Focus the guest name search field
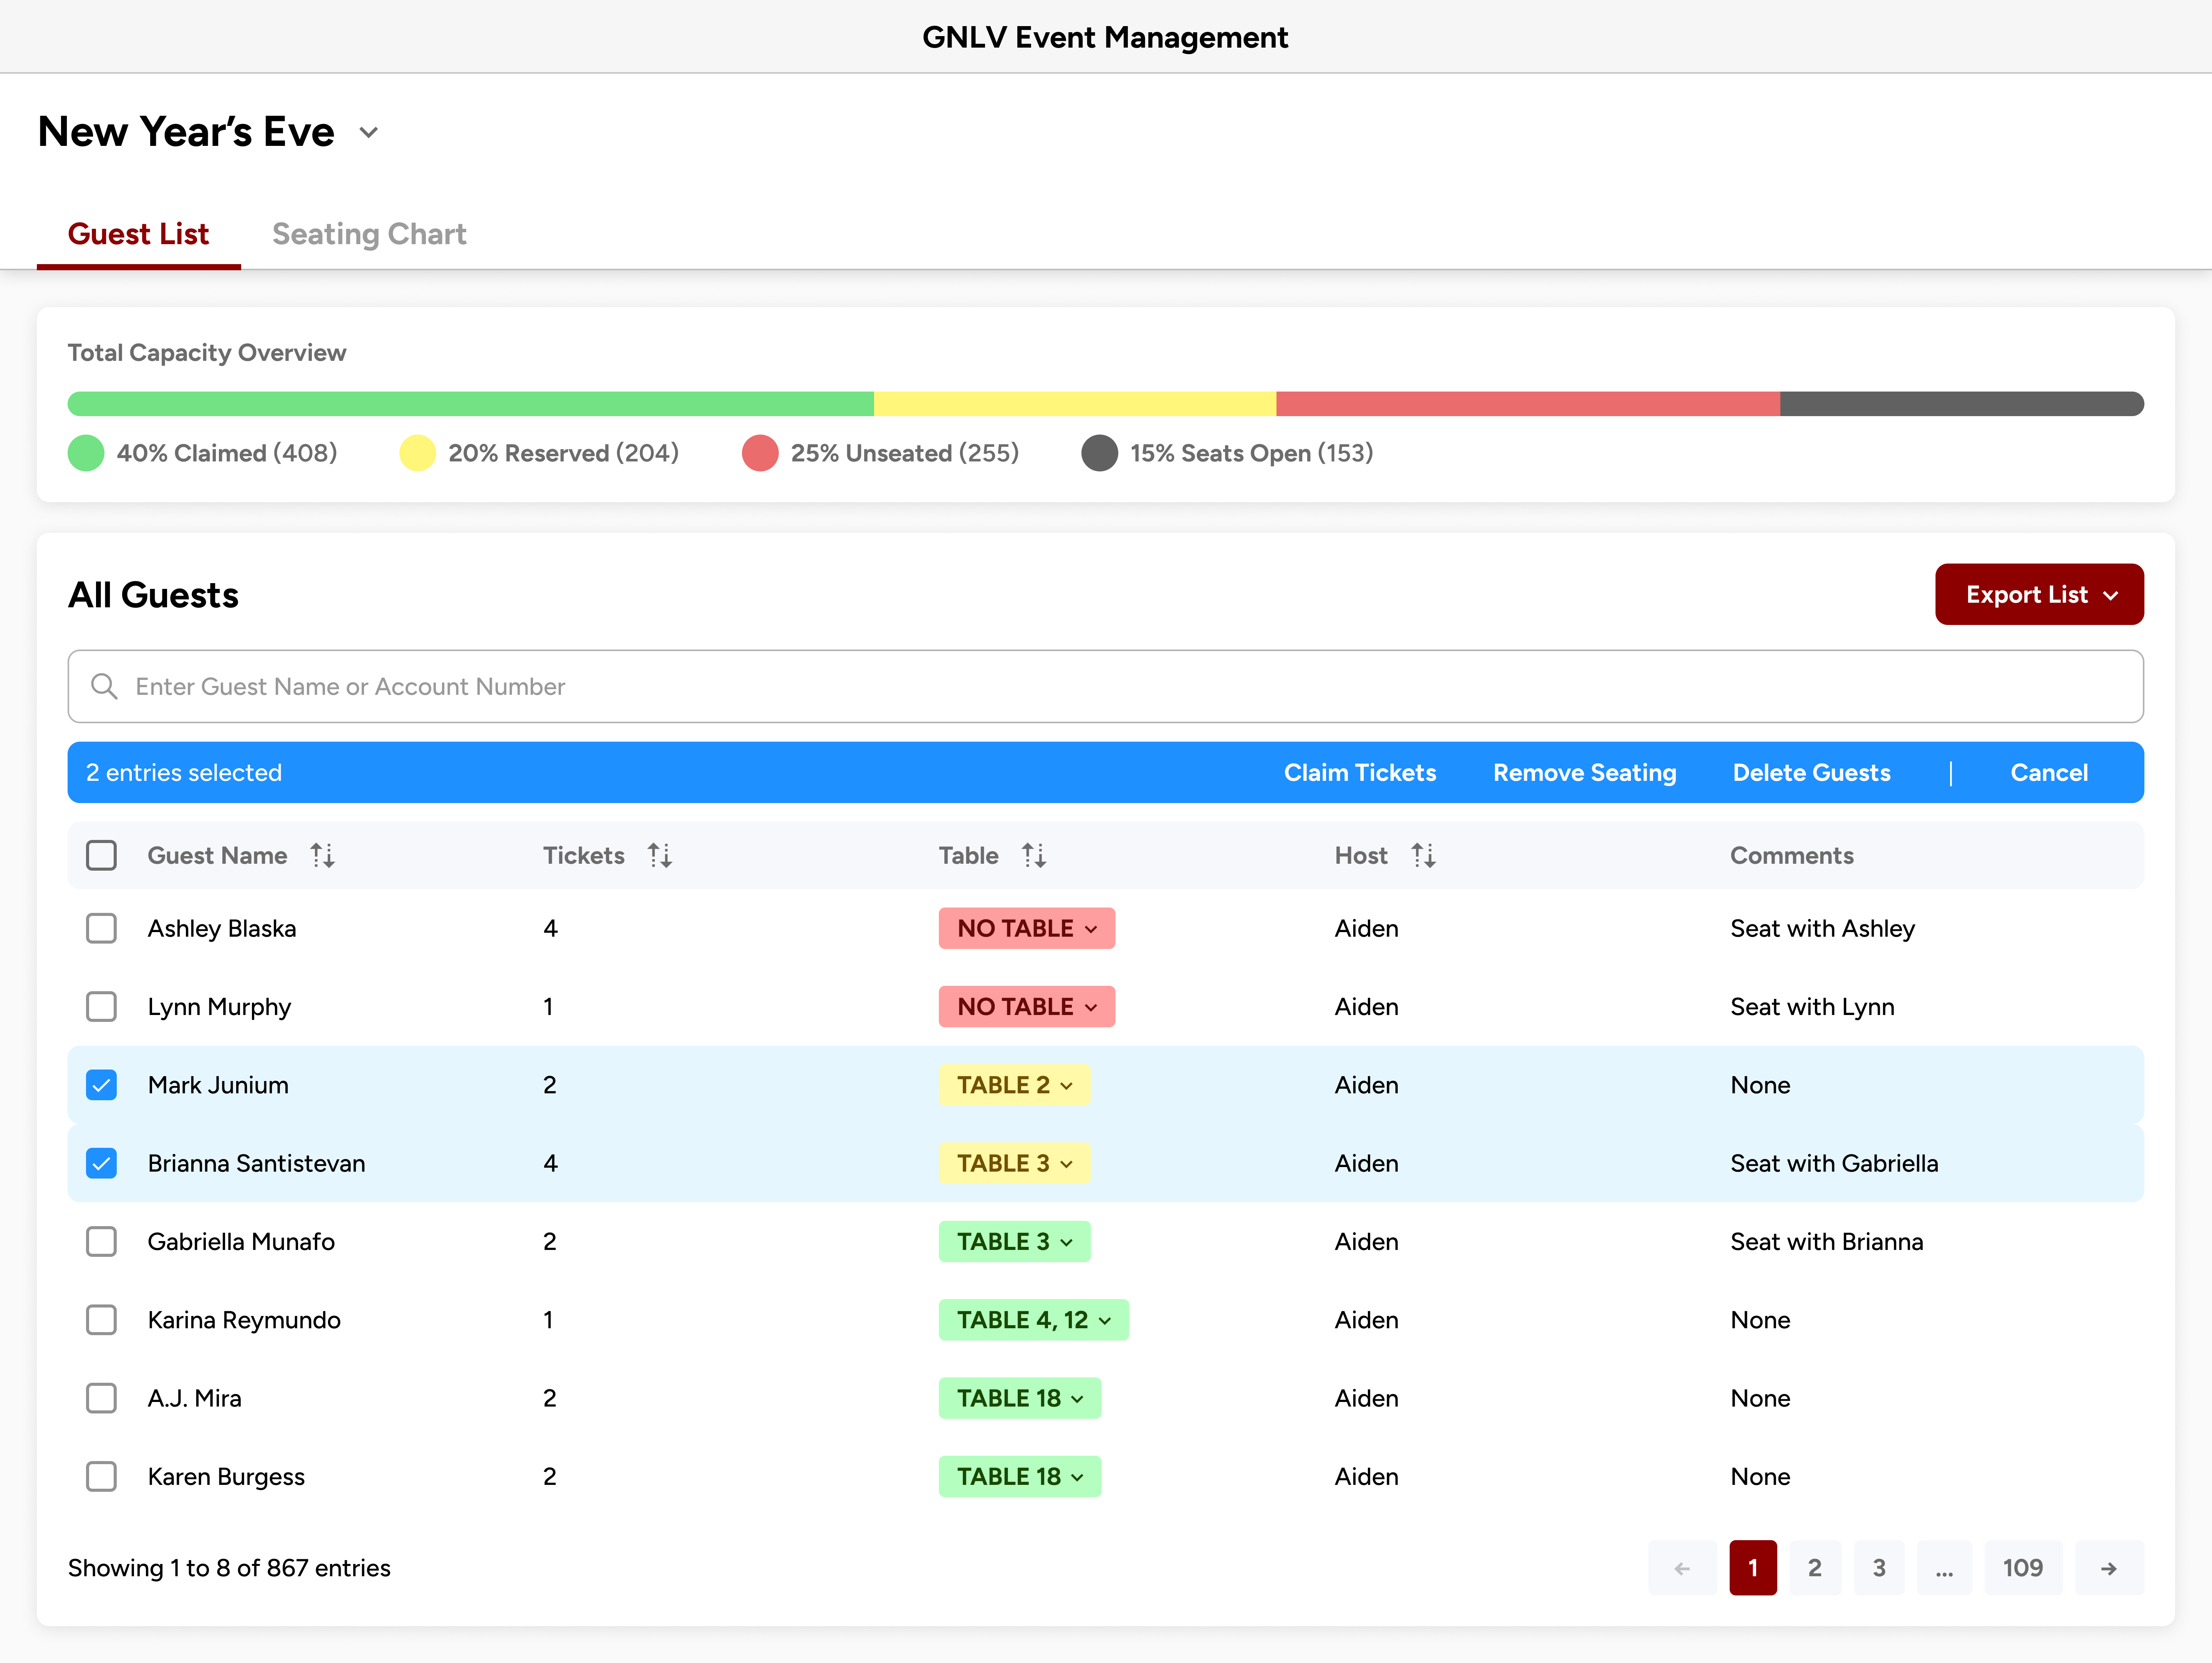 pos(1105,687)
